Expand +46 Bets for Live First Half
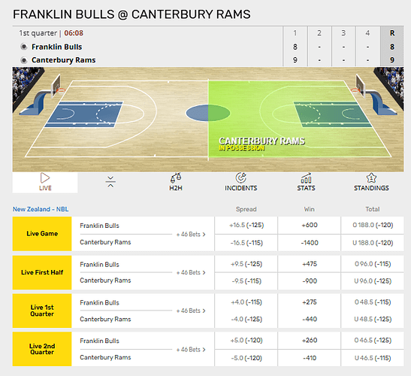This screenshot has width=411, height=376. point(191,273)
